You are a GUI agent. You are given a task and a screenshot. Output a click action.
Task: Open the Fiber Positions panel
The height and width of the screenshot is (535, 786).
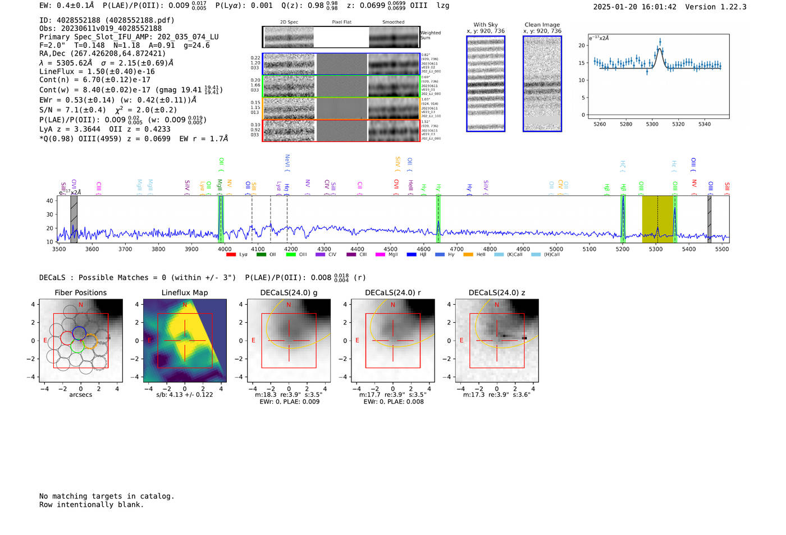coord(81,341)
